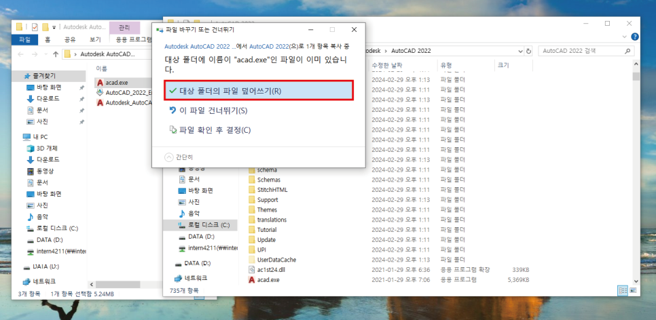This screenshot has width=656, height=320.
Task: Click Autodesk AutoCAD... address bar in left window
Action: point(107,54)
